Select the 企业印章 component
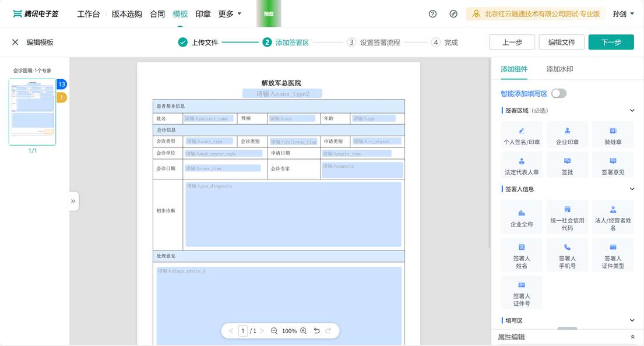Screen dimensions: 644x346 click(x=567, y=135)
